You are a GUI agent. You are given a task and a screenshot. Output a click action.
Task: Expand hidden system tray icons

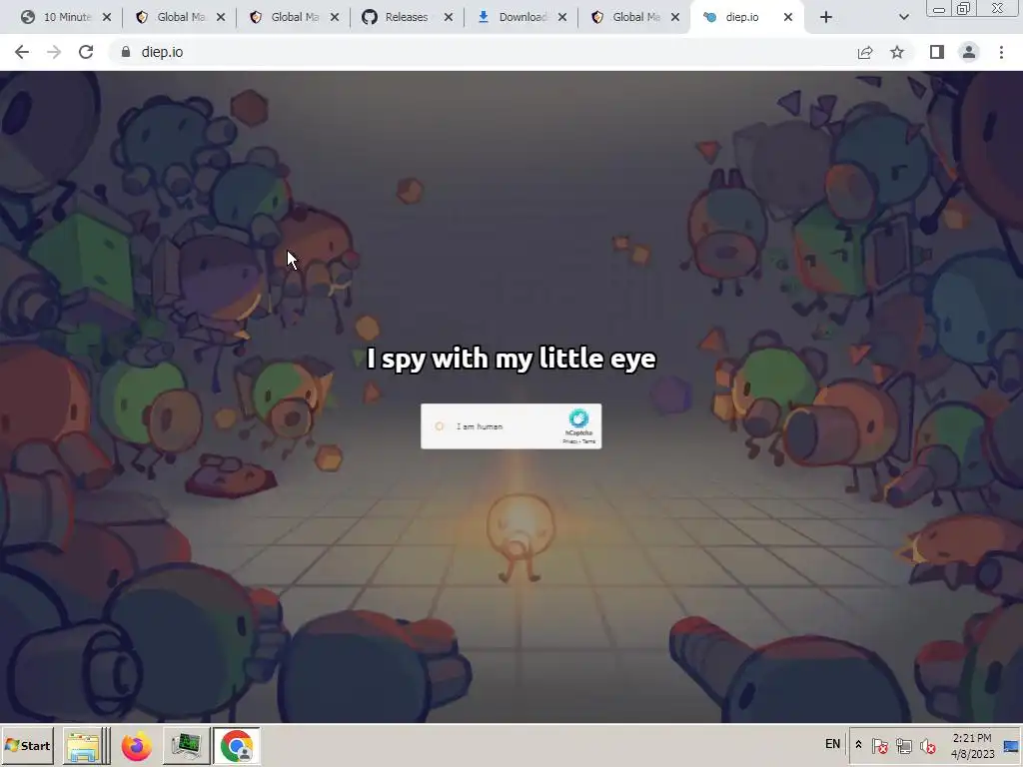(858, 745)
